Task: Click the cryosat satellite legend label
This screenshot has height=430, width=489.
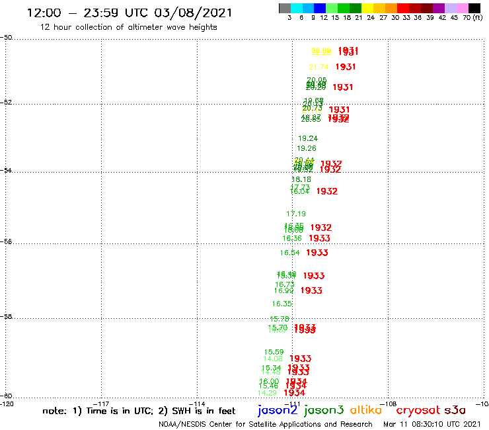Action: (x=418, y=411)
